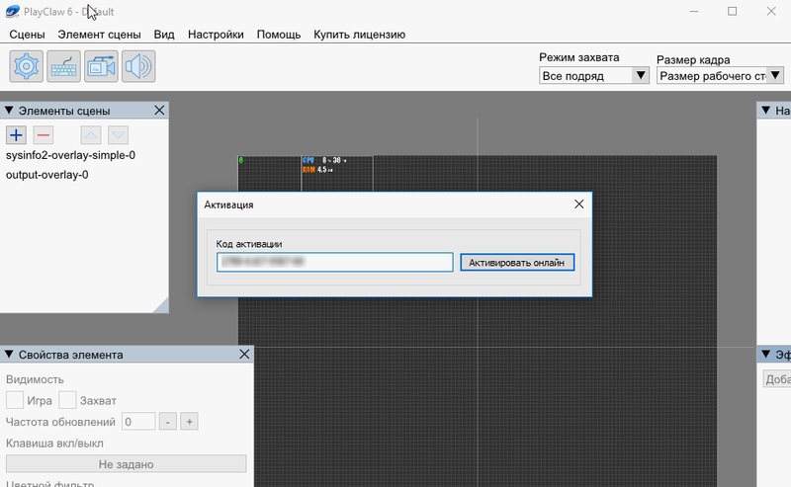This screenshot has width=791, height=487.
Task: Add a scene element with plus icon
Action: point(17,135)
